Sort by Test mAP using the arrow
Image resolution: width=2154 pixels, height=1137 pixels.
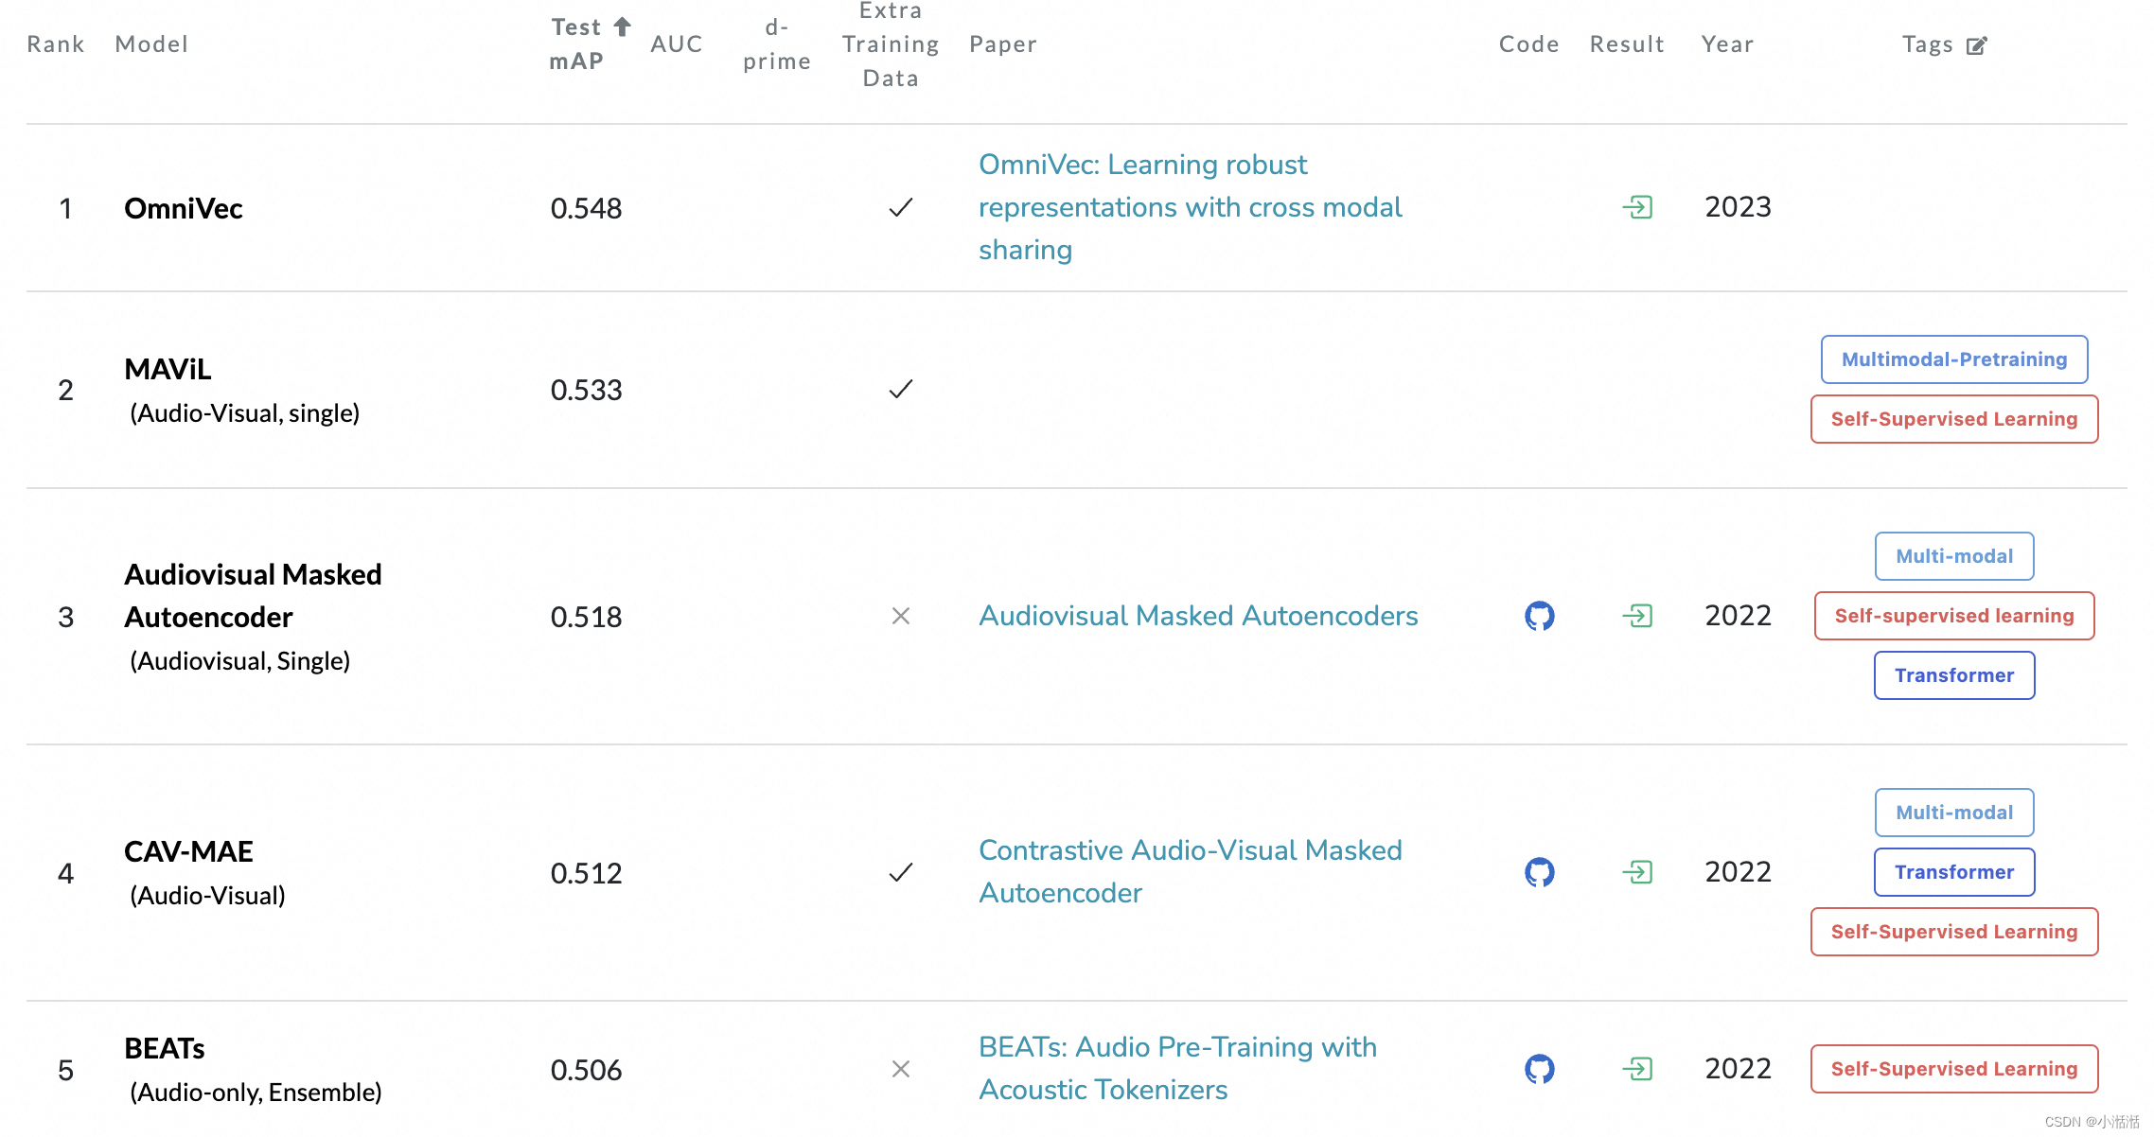622,26
